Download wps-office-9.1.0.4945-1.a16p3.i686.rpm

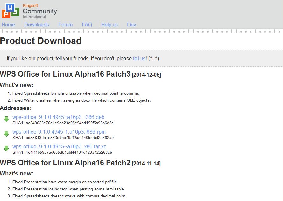pos(59,132)
